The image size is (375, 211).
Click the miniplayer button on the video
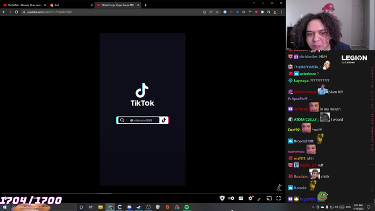(259, 199)
